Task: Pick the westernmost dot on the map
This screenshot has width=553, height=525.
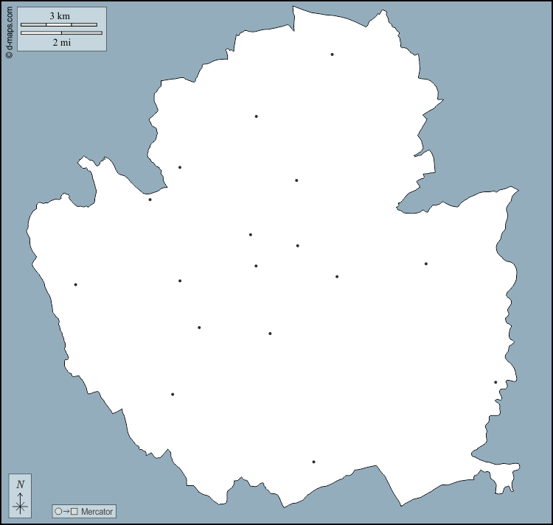Action: 75,284
